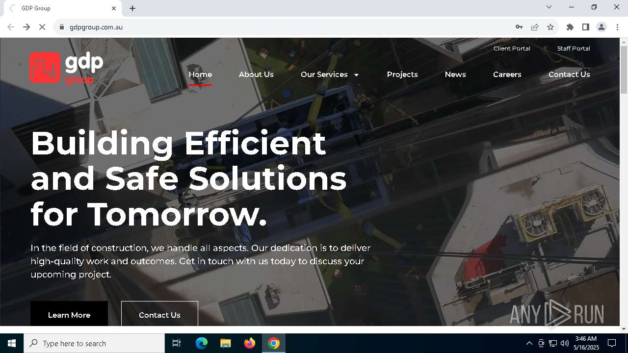
Task: Click the GDP Group logo
Action: point(66,68)
